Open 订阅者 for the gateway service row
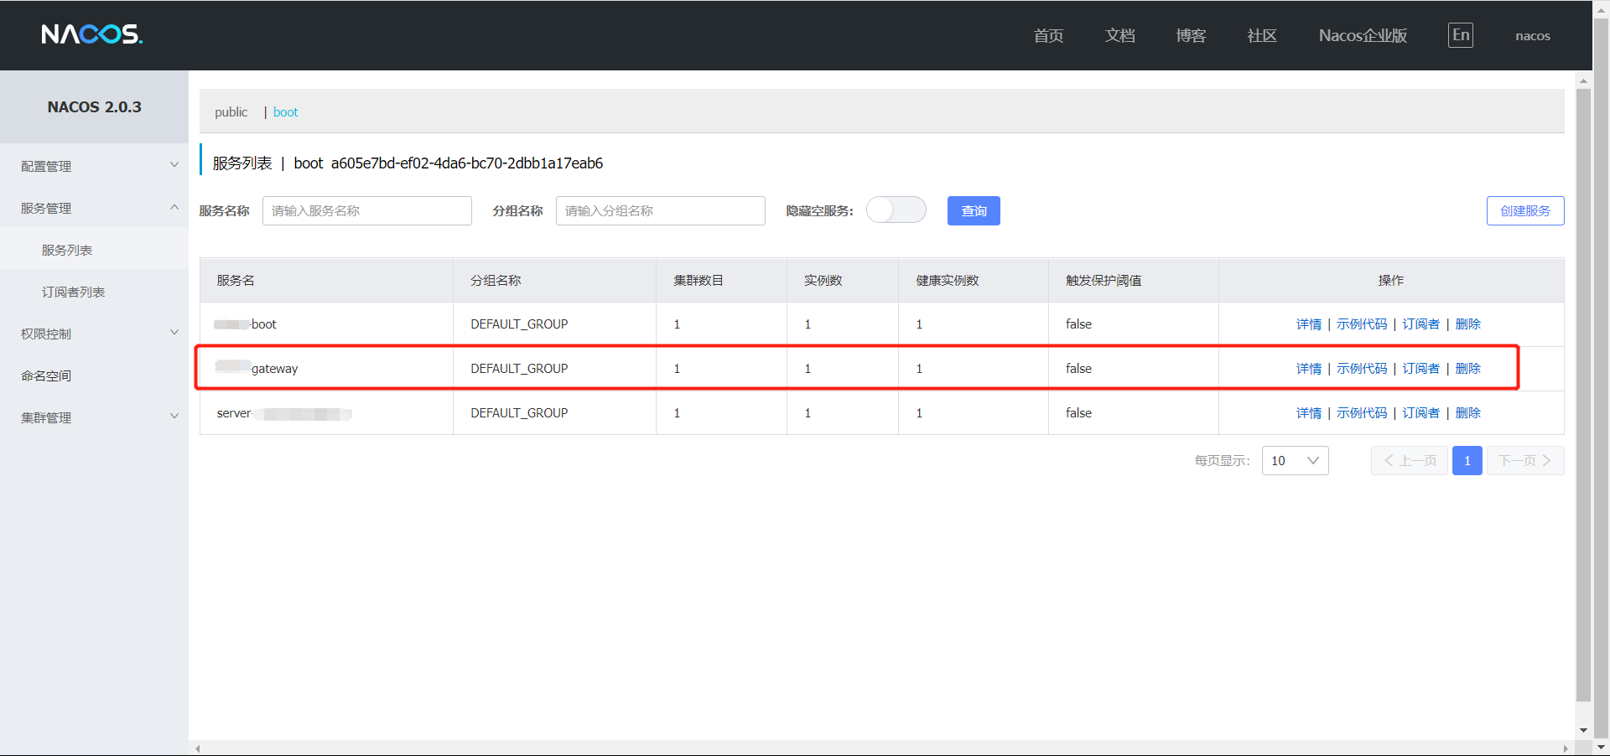Screen dimensions: 1610x756 (x=1421, y=369)
